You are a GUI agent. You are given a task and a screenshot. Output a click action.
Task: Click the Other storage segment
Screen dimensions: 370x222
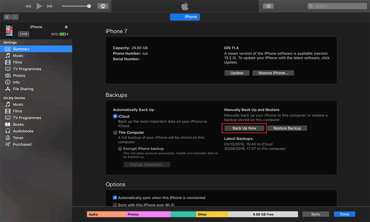click(212, 214)
